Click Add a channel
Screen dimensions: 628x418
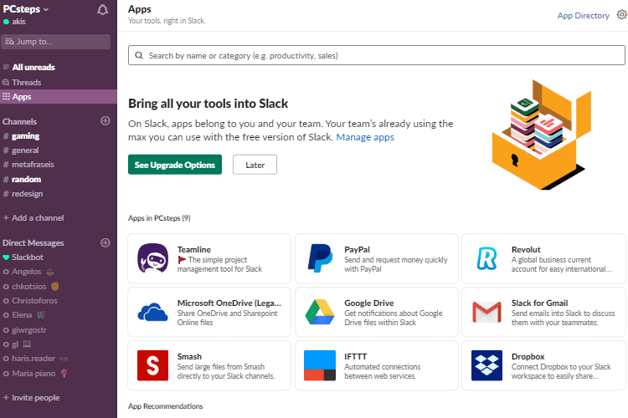[33, 218]
